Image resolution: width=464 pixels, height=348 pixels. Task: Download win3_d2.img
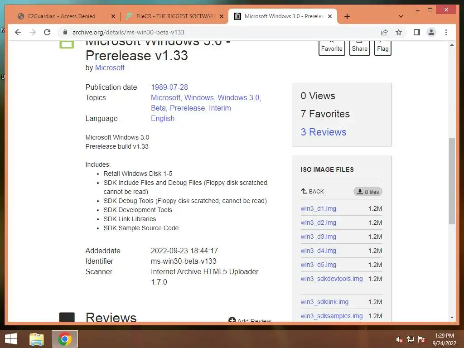319,222
